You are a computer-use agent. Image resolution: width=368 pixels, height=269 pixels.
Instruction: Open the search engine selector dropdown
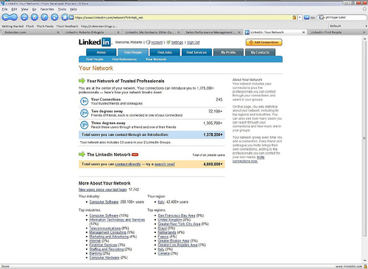322,18
